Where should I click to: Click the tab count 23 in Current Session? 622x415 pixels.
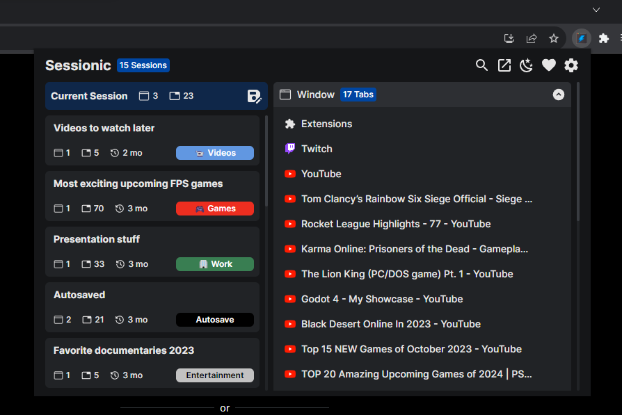[182, 96]
